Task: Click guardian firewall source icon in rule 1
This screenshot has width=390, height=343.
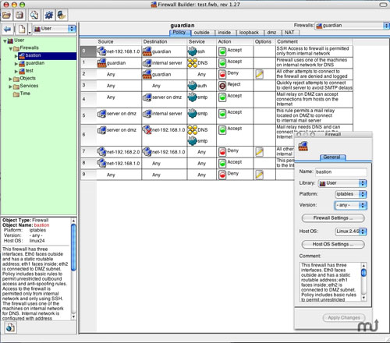Action: click(x=101, y=62)
